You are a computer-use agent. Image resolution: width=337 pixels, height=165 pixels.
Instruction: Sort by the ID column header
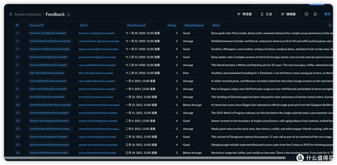point(17,25)
